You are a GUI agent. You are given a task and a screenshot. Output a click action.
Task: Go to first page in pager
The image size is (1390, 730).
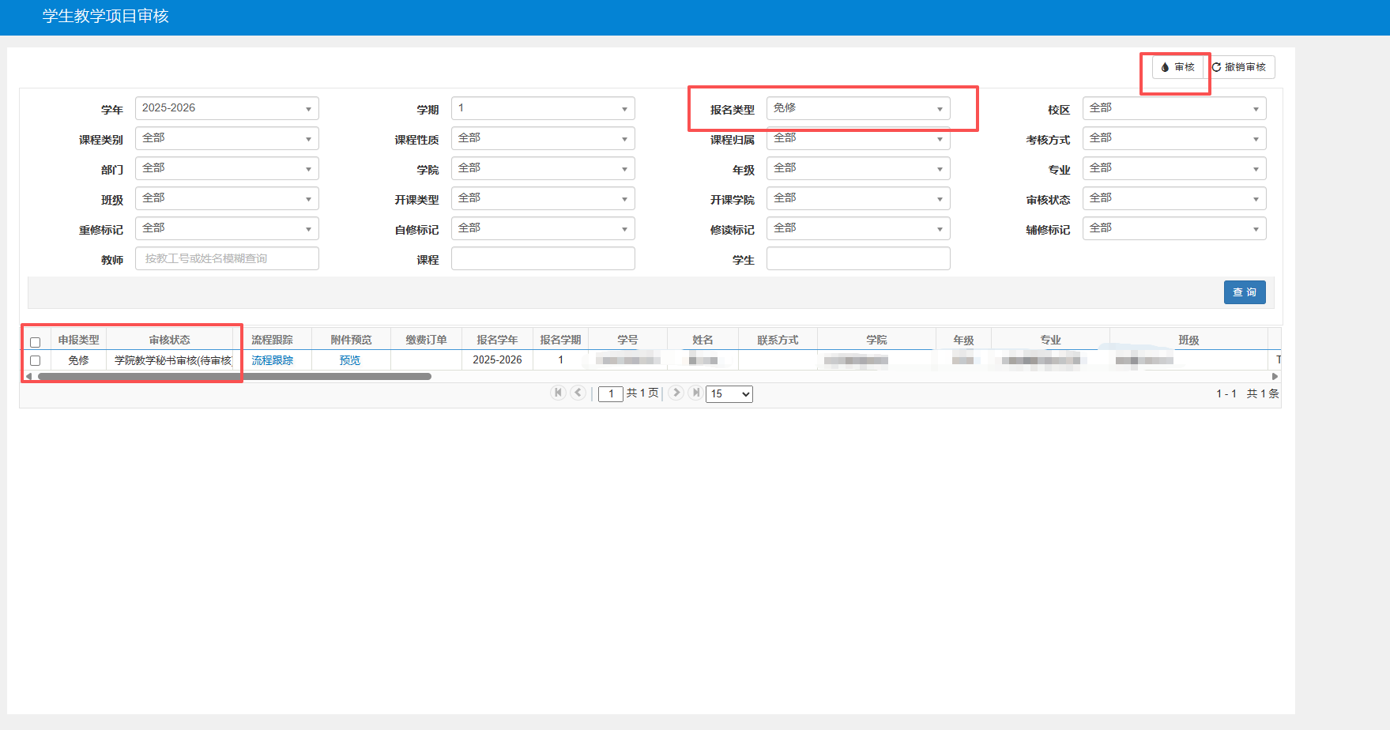[x=558, y=393]
